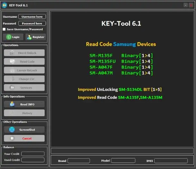
Task: Close the KEY-Tool window
Action: point(191,5)
